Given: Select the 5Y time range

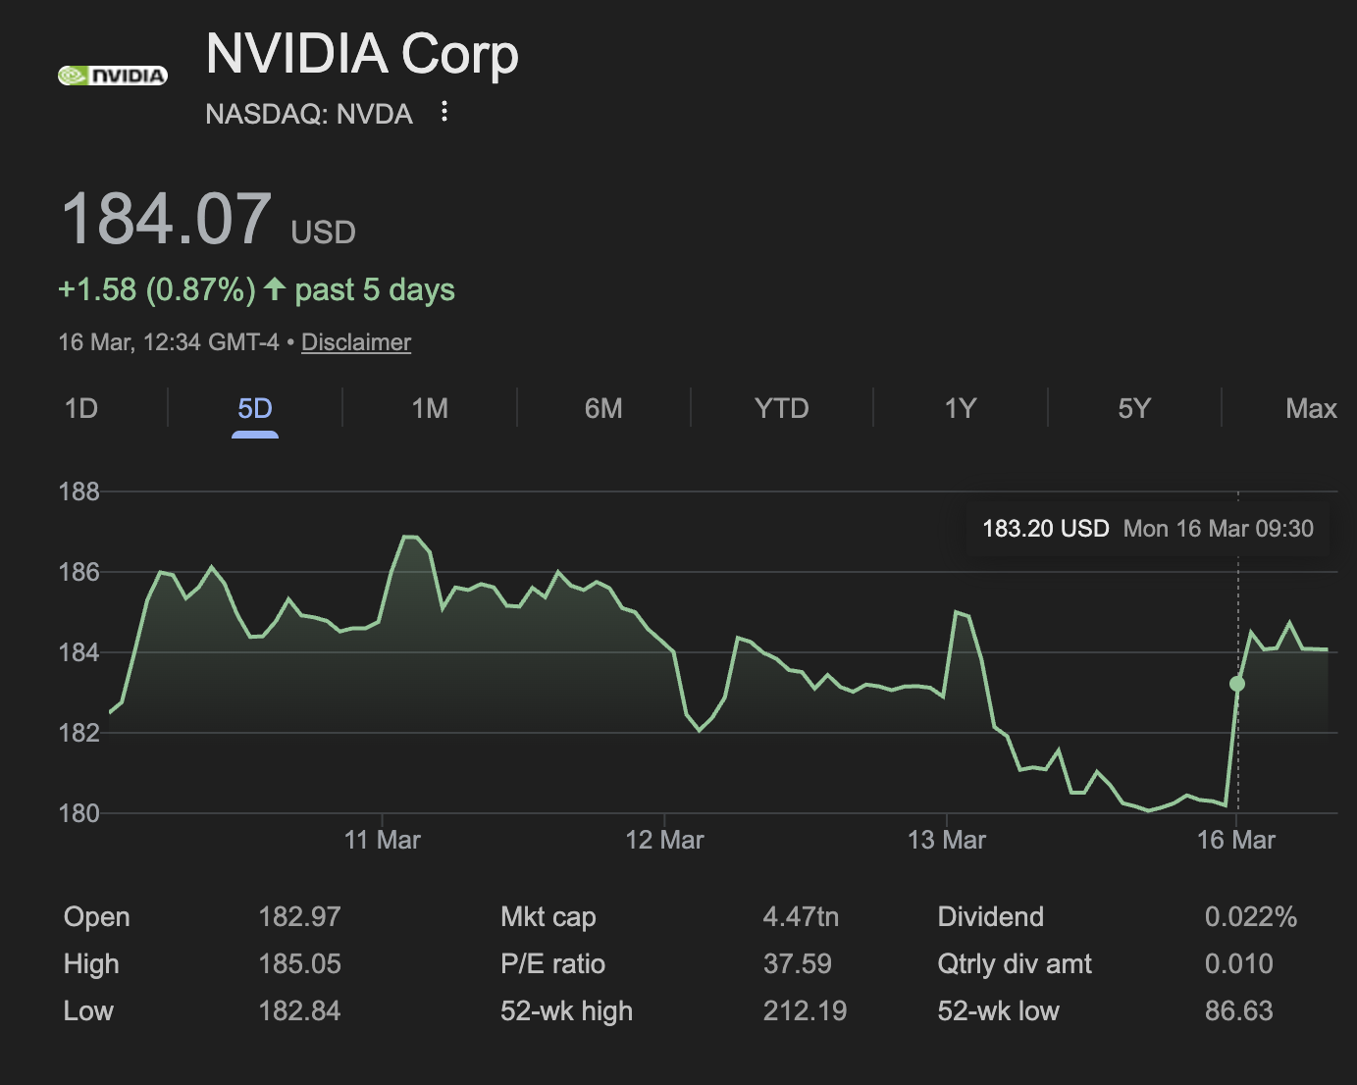Looking at the screenshot, I should 1134,408.
